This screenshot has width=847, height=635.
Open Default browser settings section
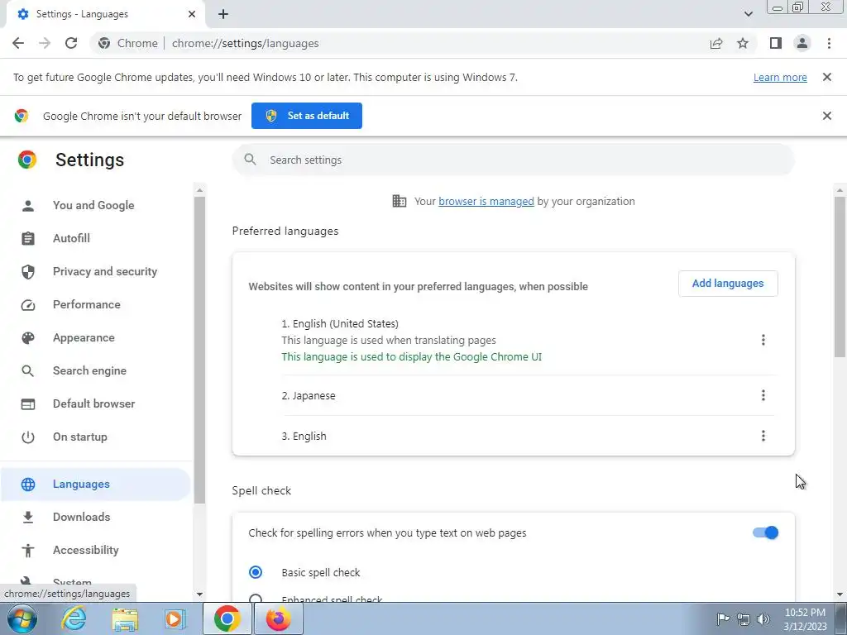click(95, 403)
